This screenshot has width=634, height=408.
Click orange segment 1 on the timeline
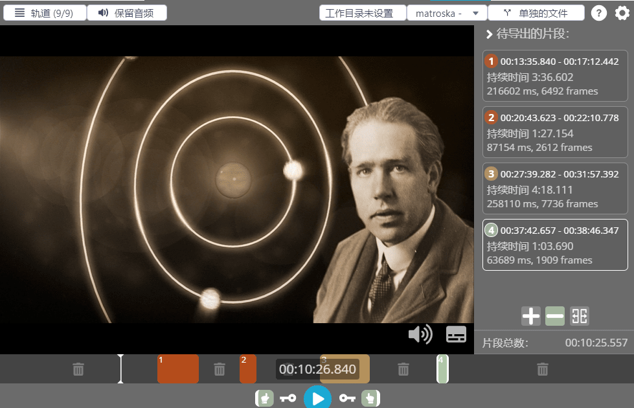[178, 369]
